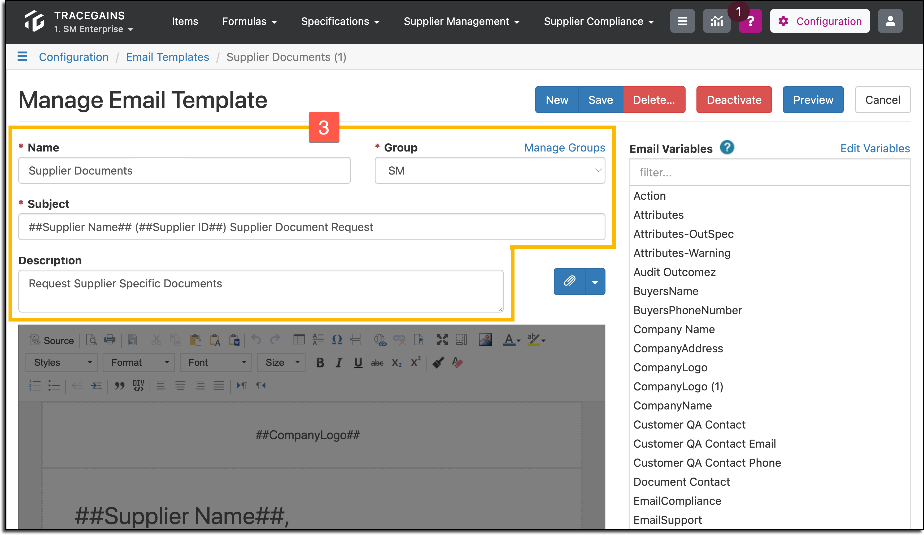Viewport: 924px width, 535px height.
Task: Toggle italic formatting in editor
Action: click(x=339, y=363)
